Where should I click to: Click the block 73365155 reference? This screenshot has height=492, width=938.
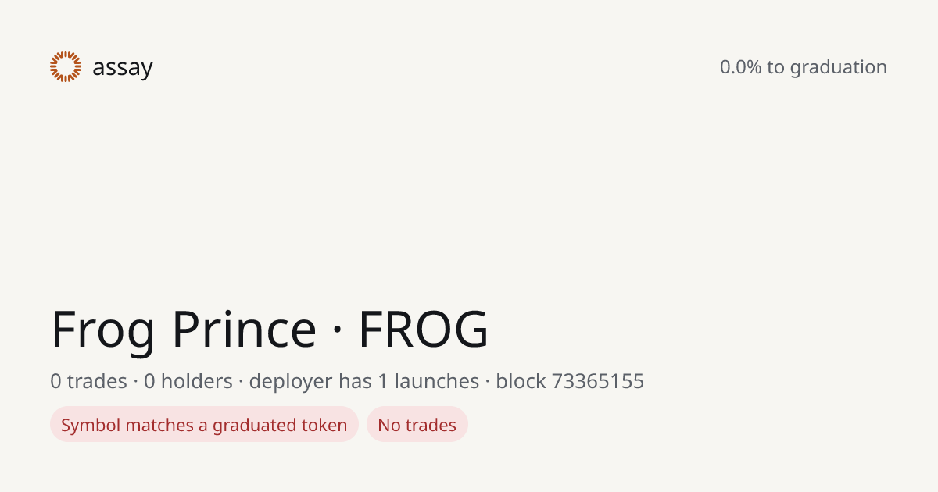570,381
